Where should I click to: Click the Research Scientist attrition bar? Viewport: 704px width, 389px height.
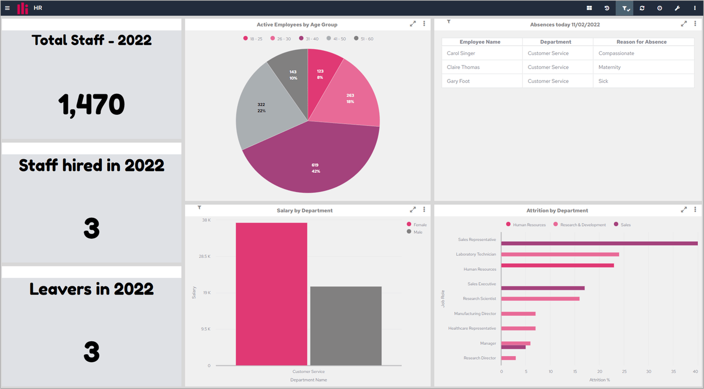tap(540, 299)
